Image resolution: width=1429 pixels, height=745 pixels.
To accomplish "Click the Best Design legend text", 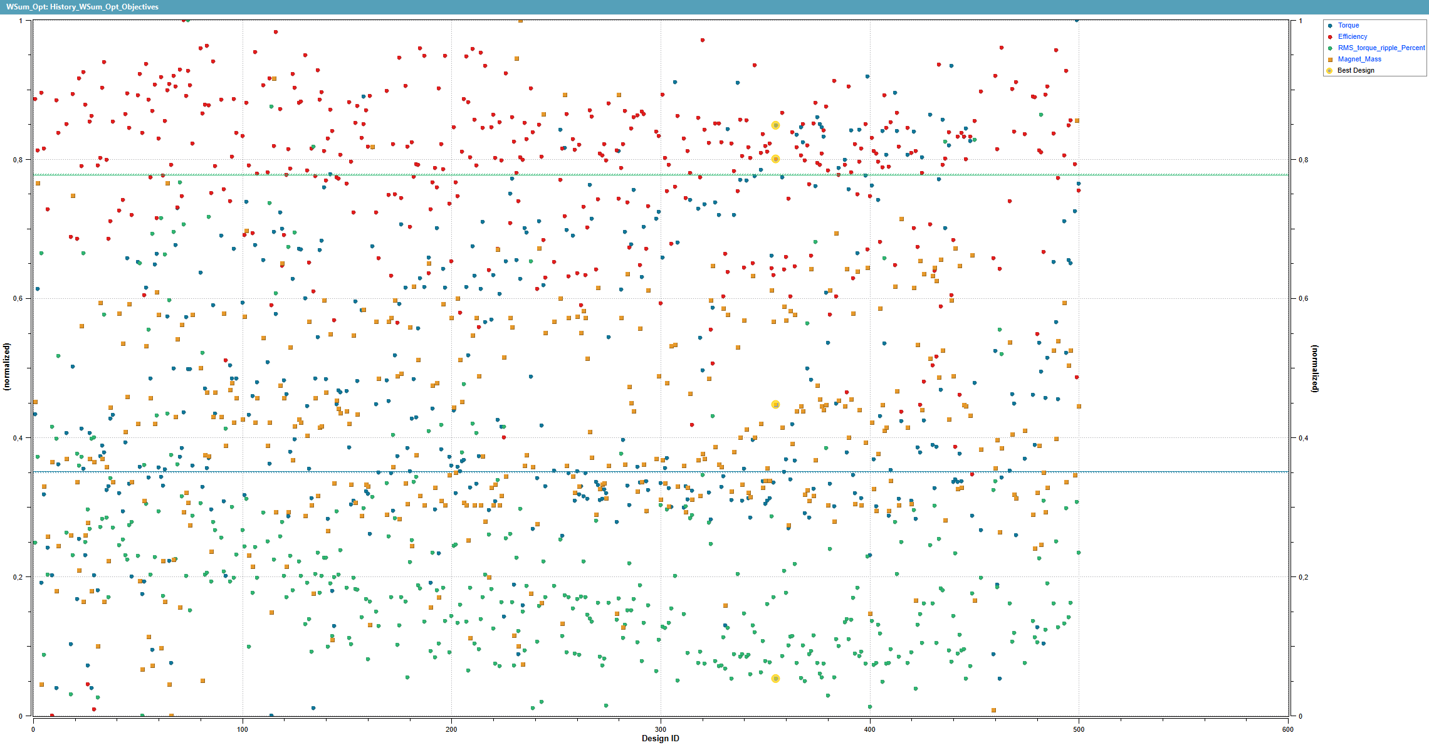I will pos(1356,71).
